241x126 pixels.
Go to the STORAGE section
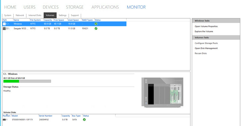point(75,7)
